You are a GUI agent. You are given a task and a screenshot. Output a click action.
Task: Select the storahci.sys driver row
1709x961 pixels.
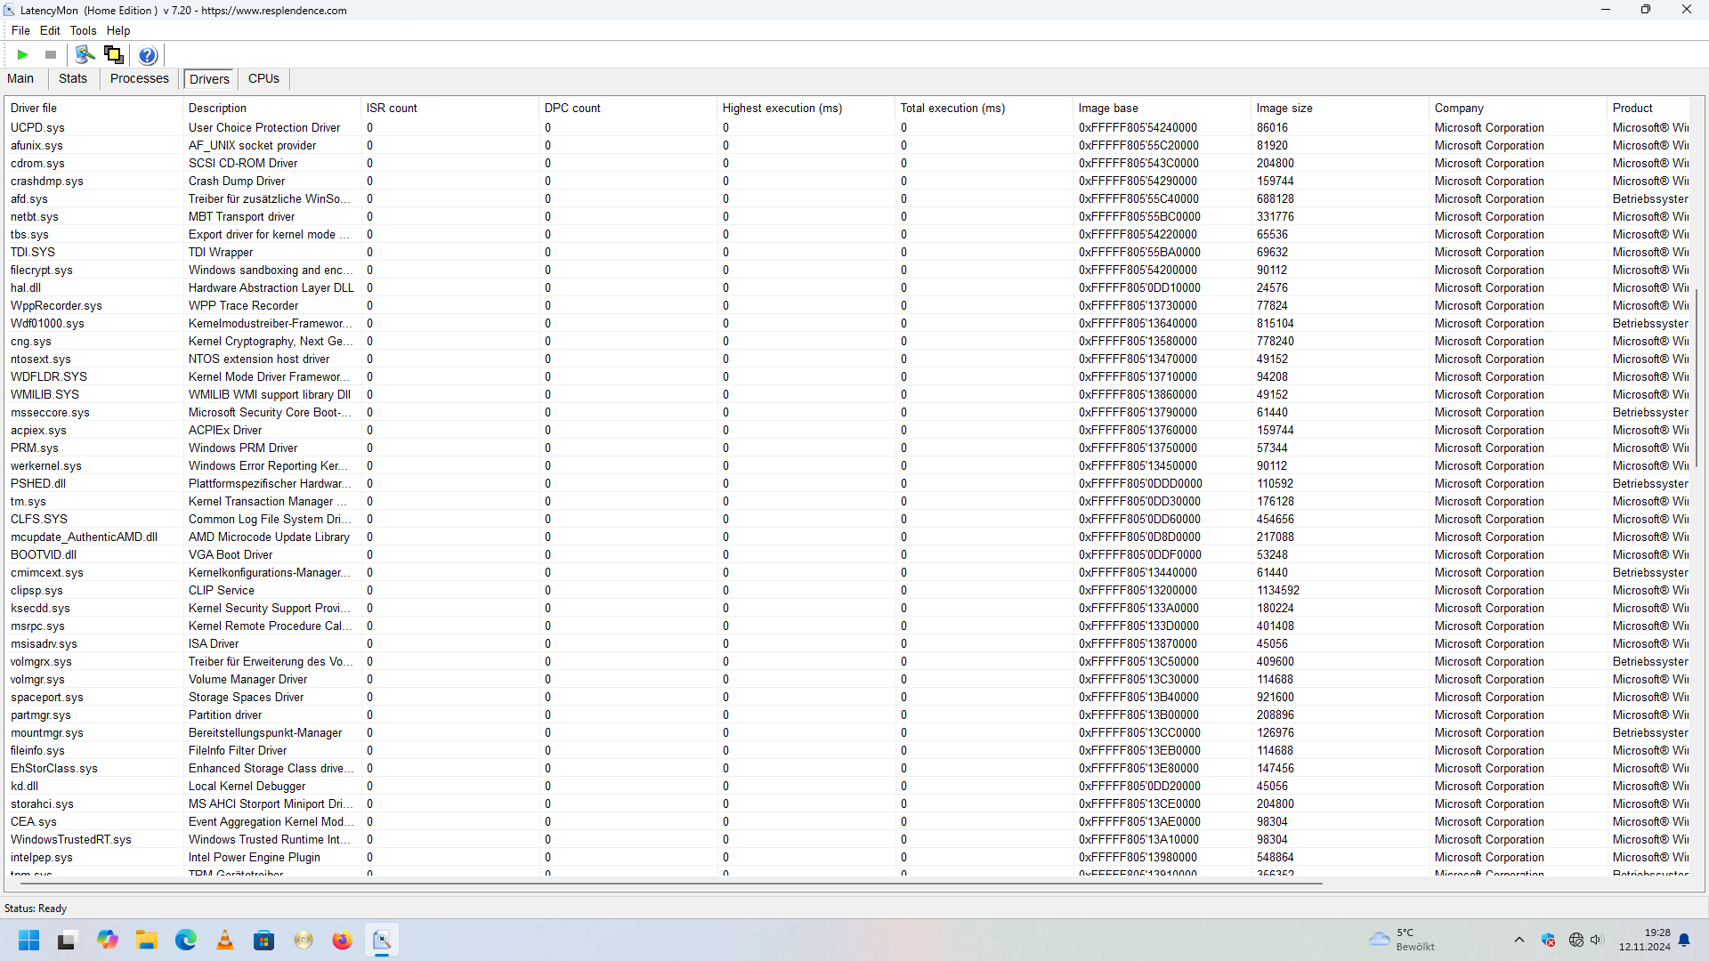tap(42, 804)
